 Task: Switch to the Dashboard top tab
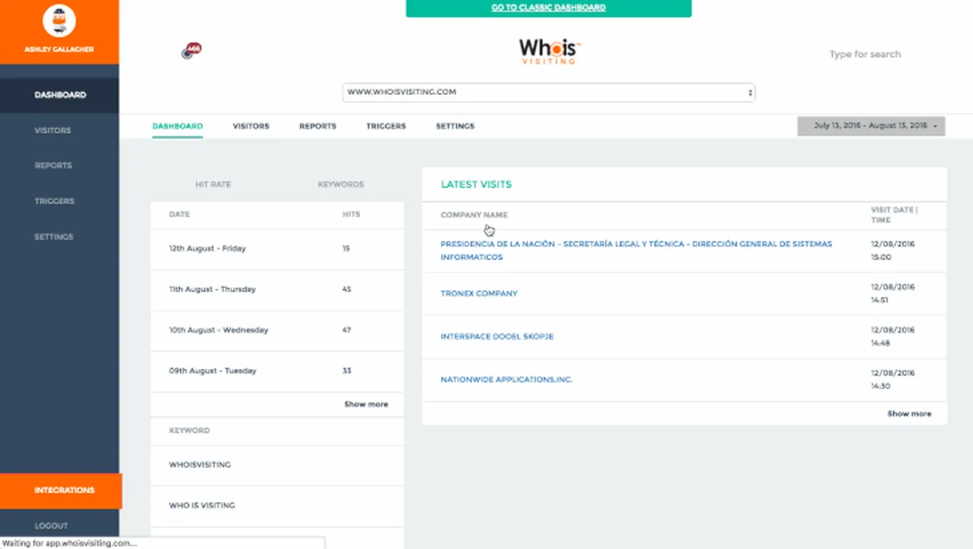[178, 127]
